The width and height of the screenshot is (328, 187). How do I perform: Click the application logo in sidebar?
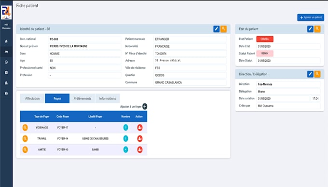[6, 13]
